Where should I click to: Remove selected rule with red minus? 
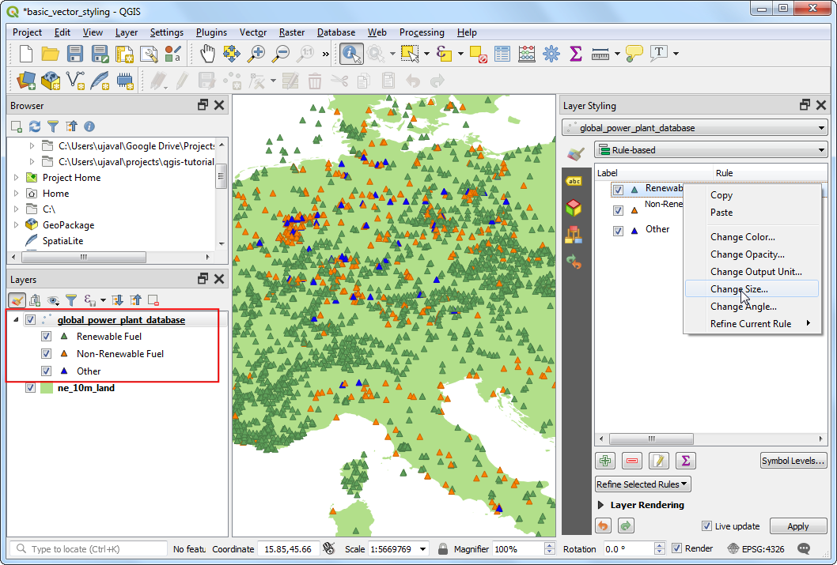[632, 461]
